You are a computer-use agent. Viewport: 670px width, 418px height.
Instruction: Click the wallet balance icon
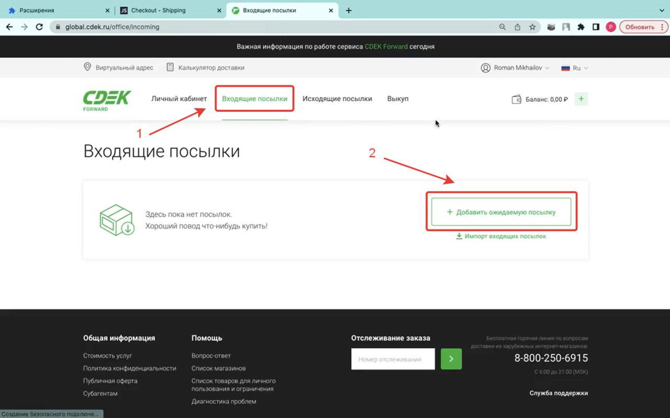click(x=516, y=99)
